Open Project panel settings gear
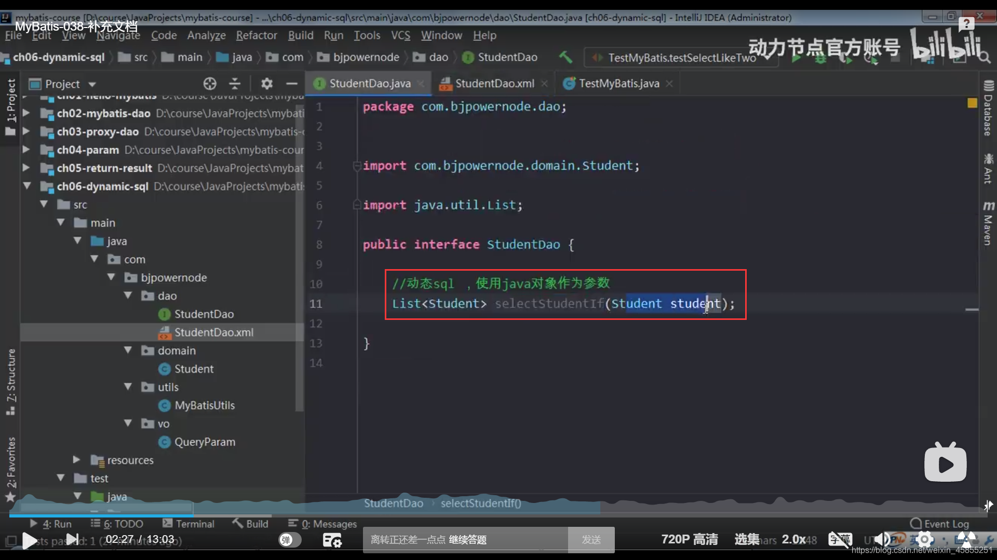 (x=266, y=83)
